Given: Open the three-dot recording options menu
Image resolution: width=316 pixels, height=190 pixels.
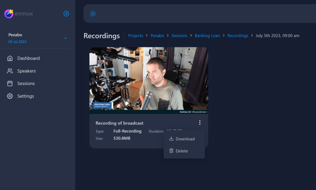Looking at the screenshot, I should [x=200, y=123].
